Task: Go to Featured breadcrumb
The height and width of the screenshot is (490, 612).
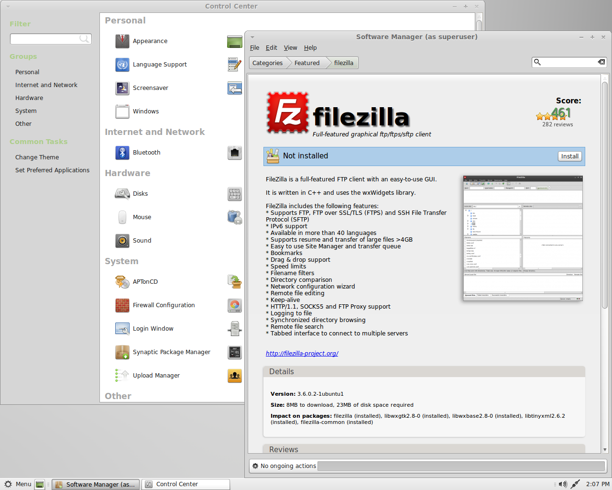Action: [307, 63]
